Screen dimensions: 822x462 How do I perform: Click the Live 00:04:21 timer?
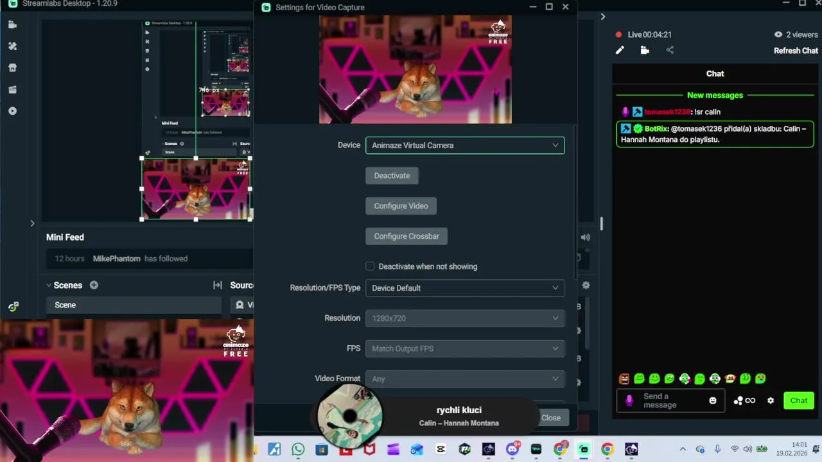click(650, 35)
